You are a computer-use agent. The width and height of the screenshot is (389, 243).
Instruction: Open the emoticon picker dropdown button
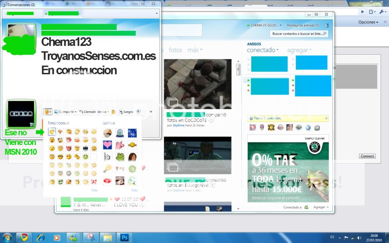coord(47,112)
